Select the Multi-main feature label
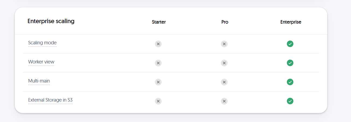Viewport: 351px width, 122px height. point(39,81)
